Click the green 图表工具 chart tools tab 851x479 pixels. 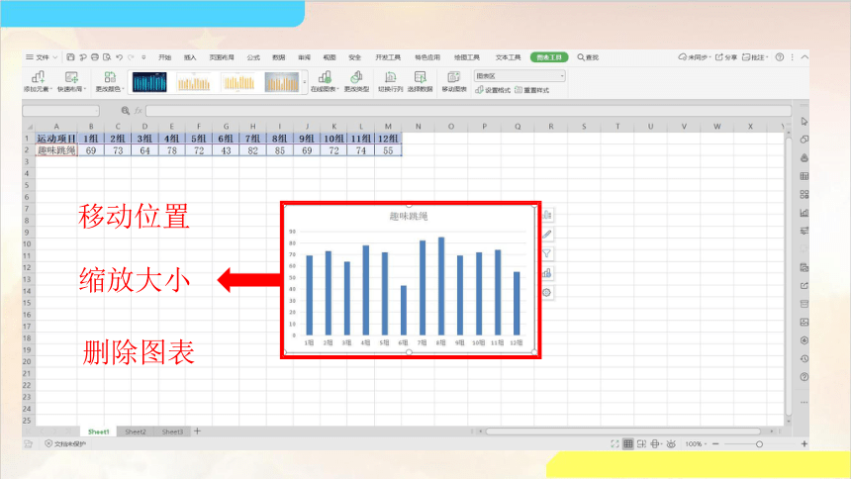coord(549,57)
